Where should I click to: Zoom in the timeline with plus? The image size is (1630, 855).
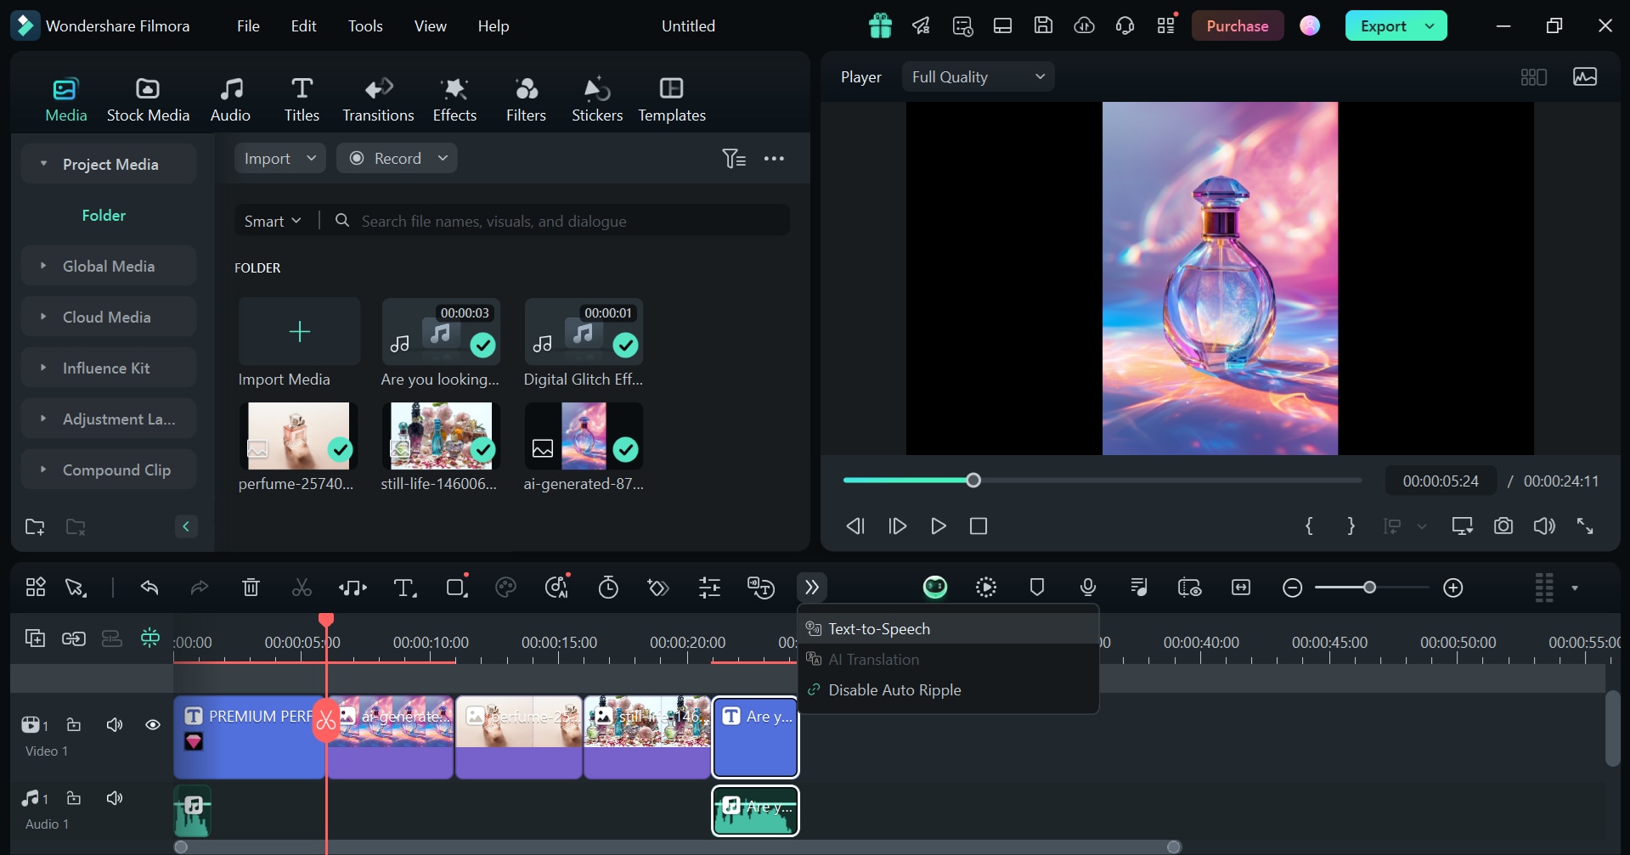1453,588
